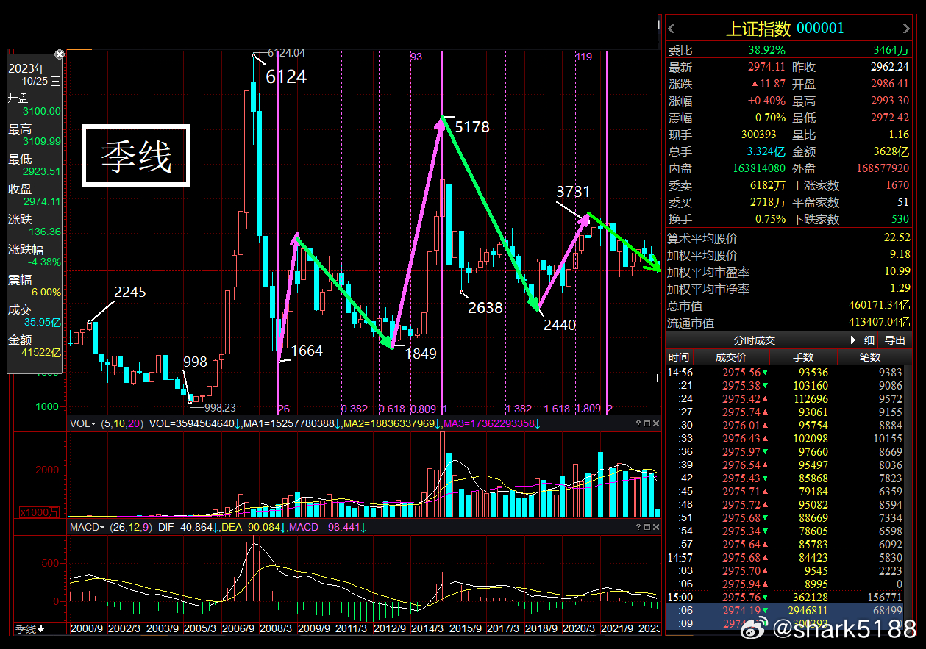Close the VOL indicator panel
Screen dimensions: 926x649
point(656,424)
